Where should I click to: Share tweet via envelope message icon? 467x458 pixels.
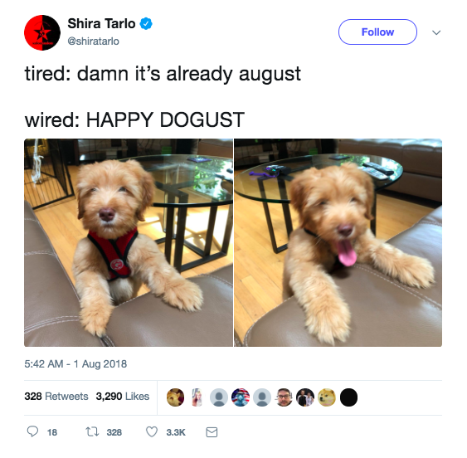[x=212, y=432]
